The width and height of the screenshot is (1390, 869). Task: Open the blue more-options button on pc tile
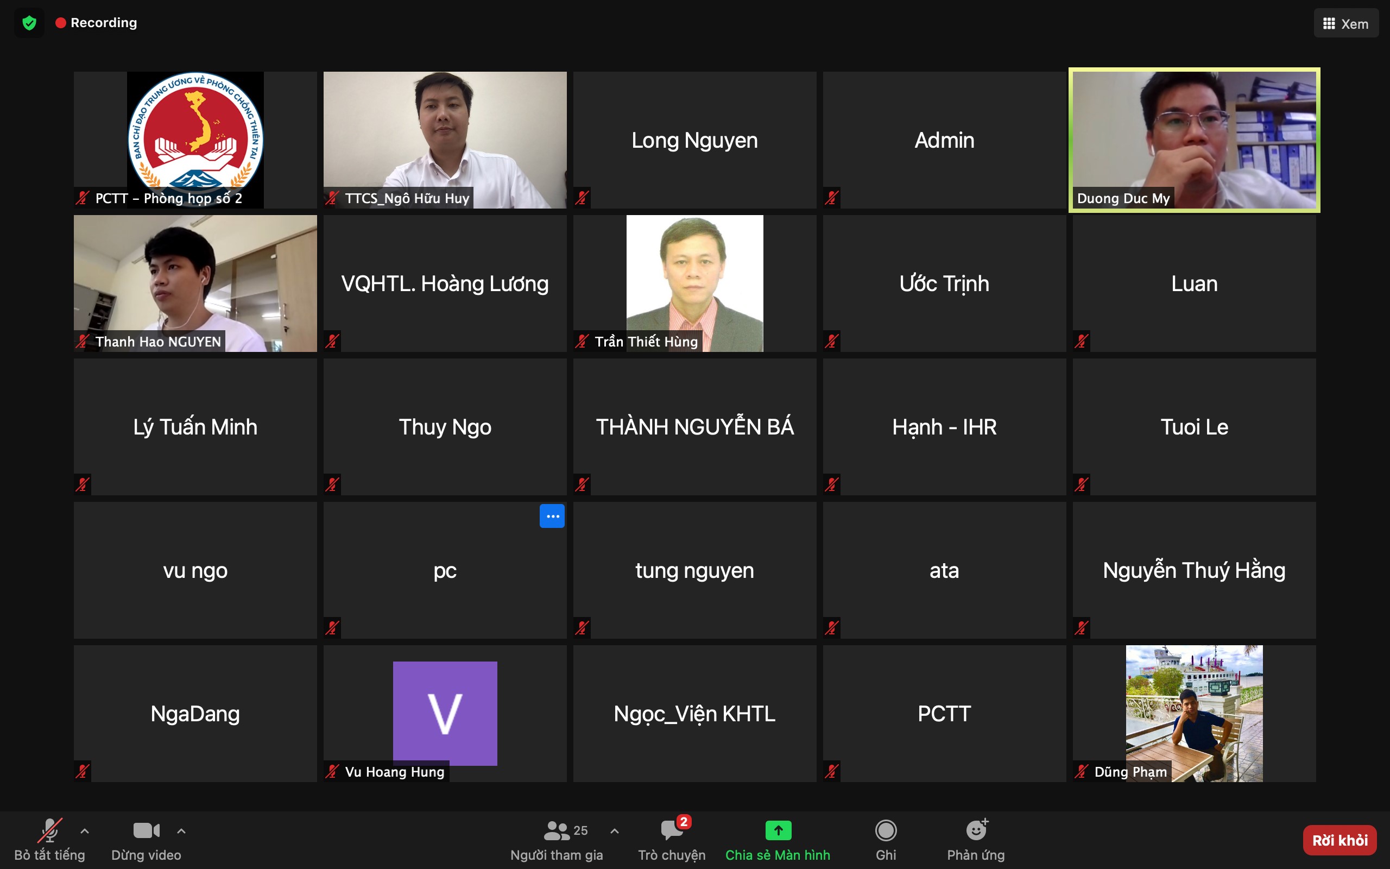(552, 516)
